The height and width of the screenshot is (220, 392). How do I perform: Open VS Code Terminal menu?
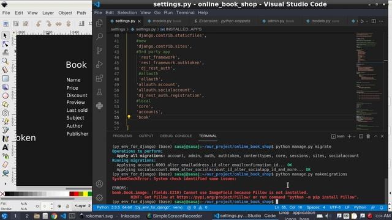(x=185, y=12)
